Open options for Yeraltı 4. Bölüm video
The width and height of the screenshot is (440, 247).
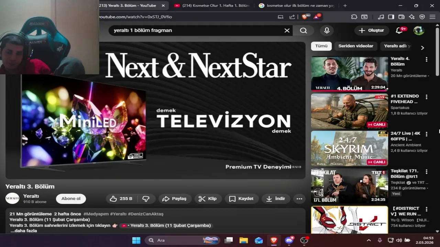[427, 59]
